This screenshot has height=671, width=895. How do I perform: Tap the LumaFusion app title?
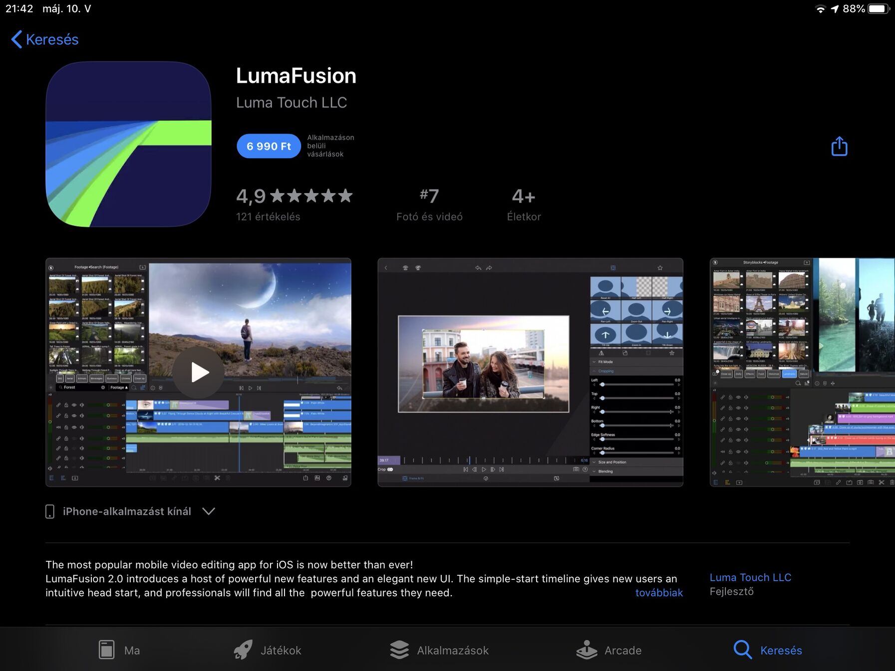pos(296,76)
